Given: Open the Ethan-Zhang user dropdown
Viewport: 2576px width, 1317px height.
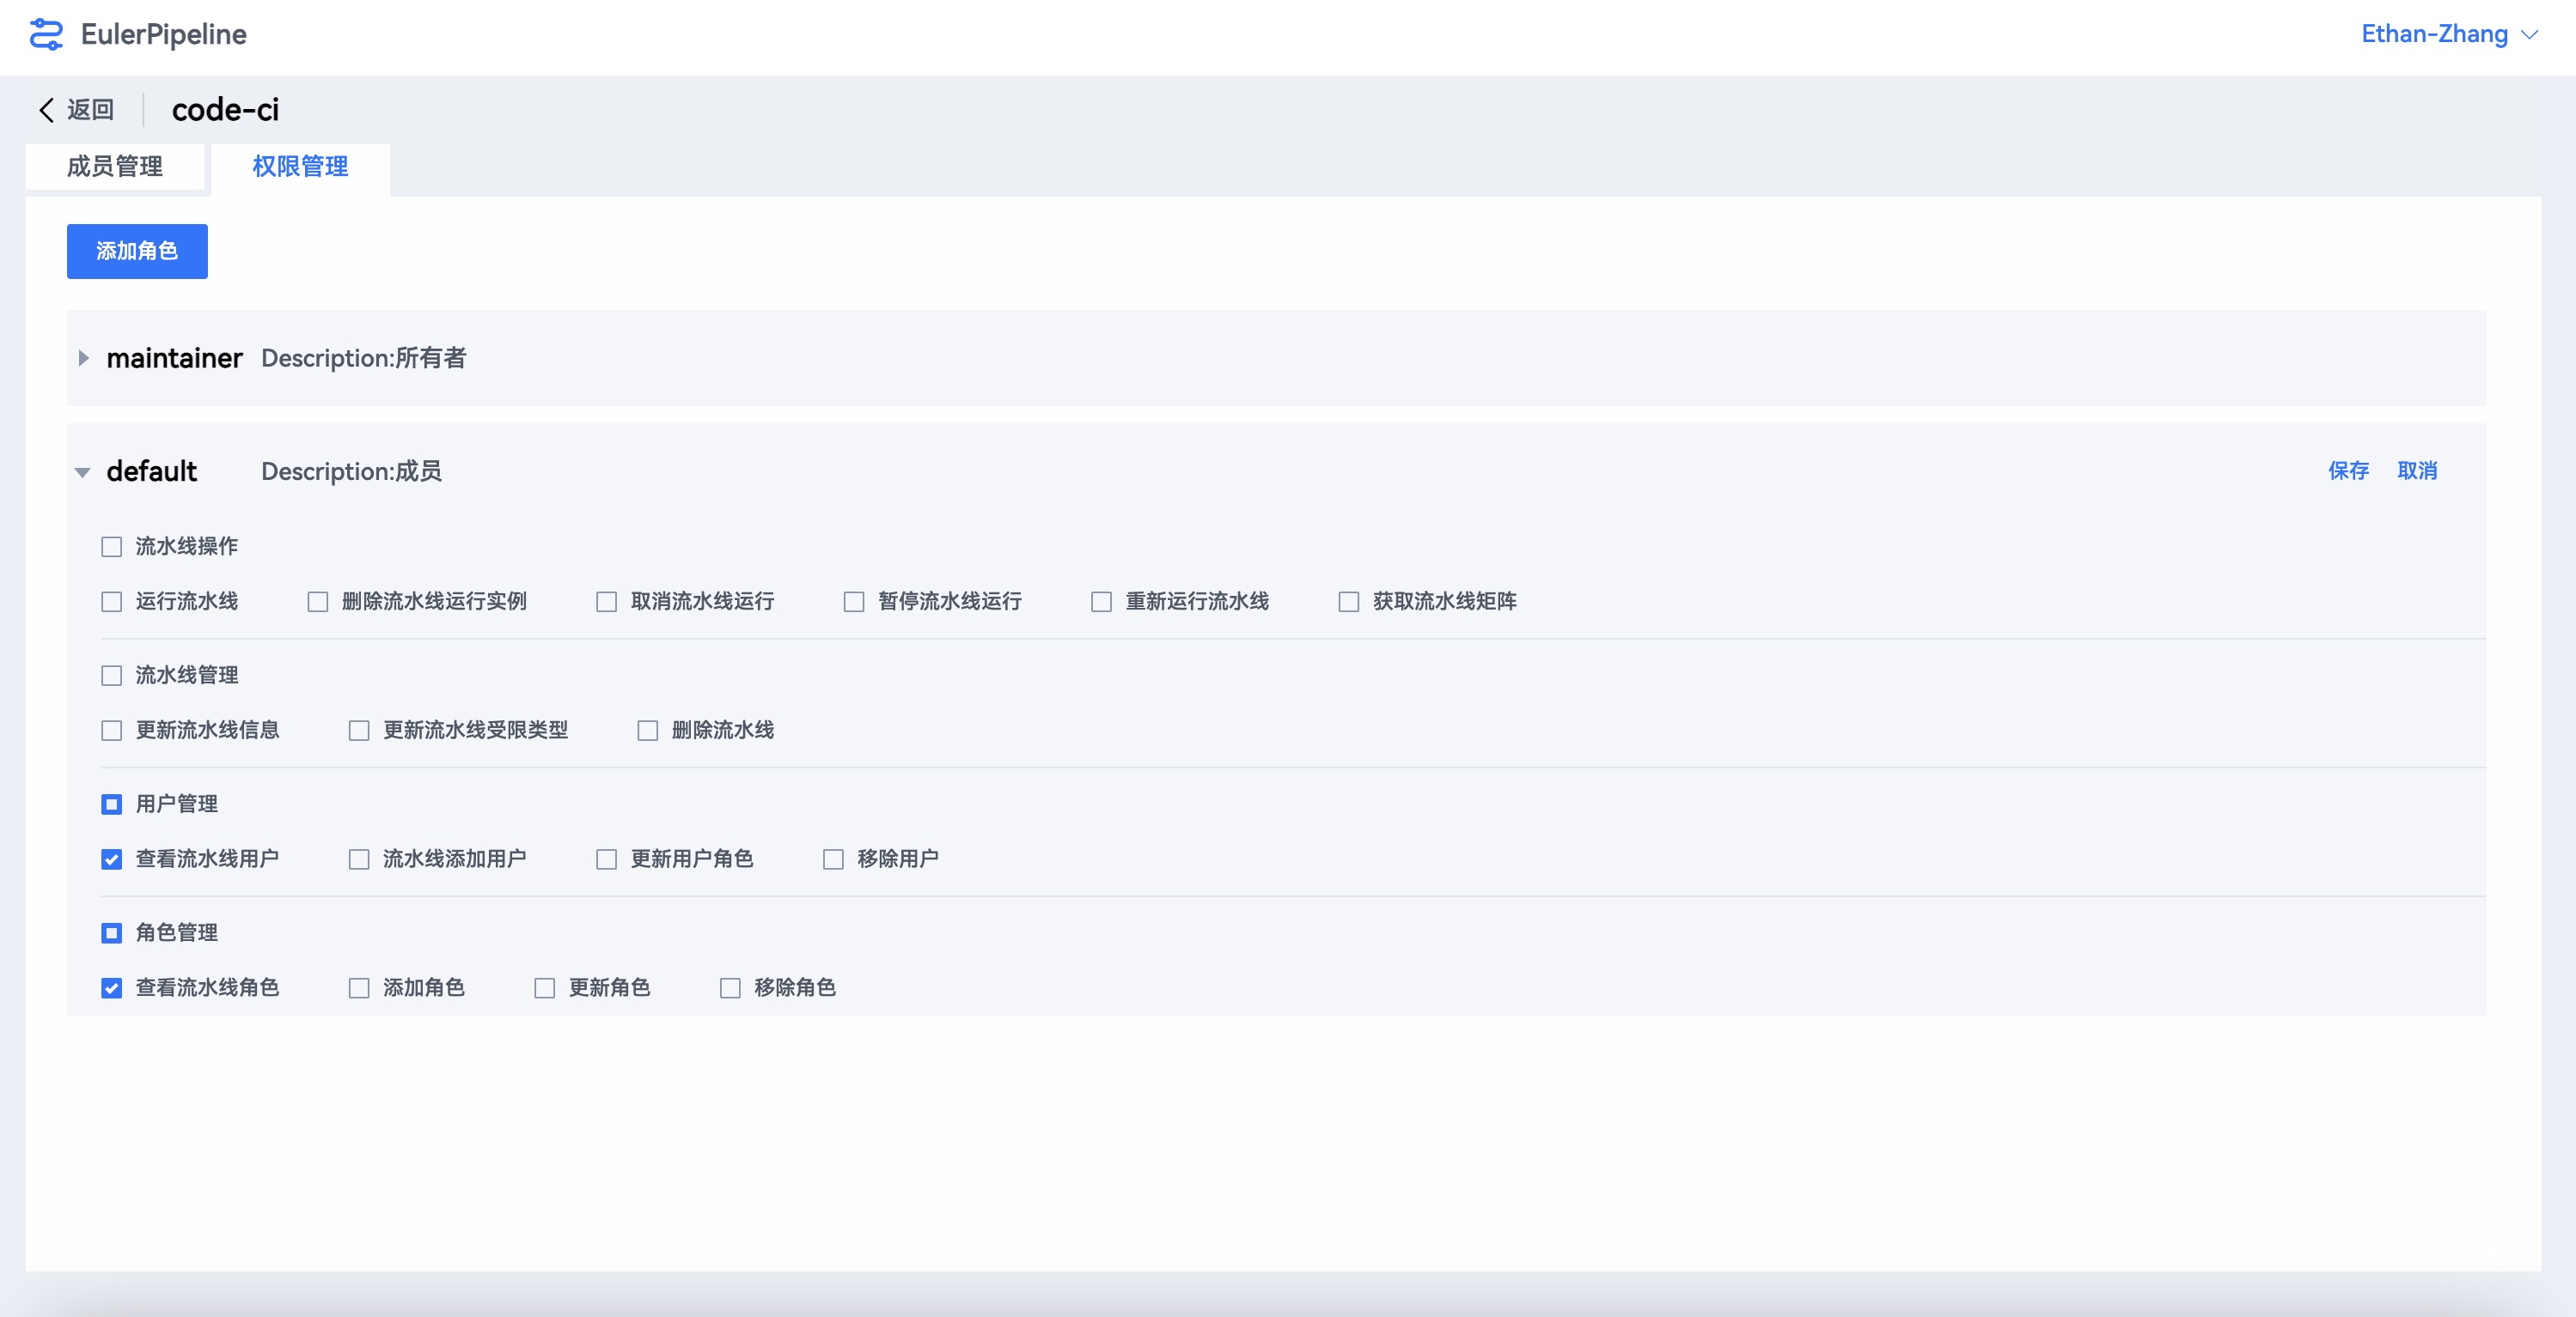Looking at the screenshot, I should click(2447, 35).
